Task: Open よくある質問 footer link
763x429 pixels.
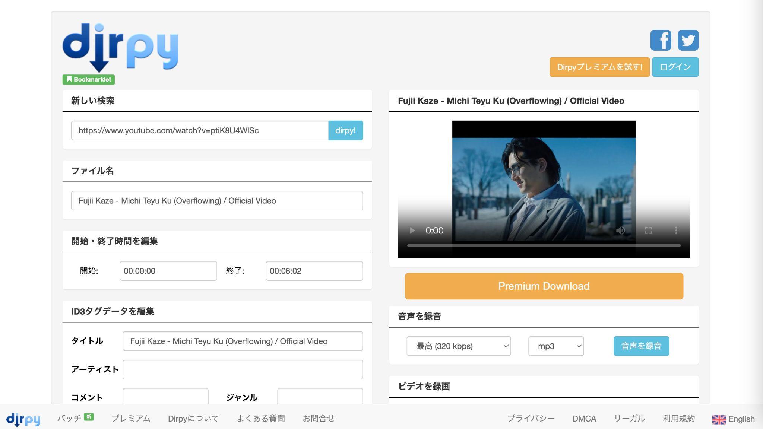Action: (x=261, y=419)
